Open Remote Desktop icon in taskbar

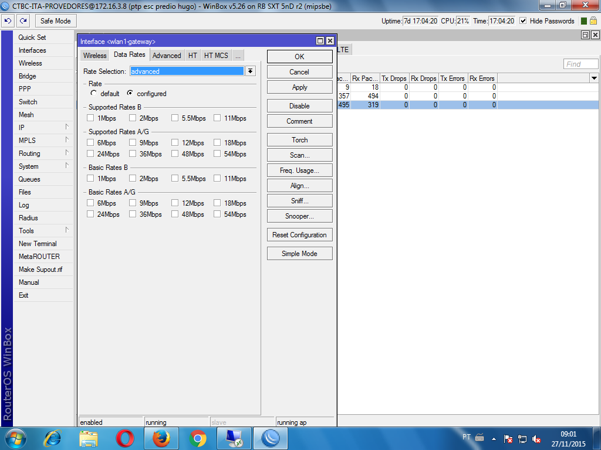tap(234, 438)
